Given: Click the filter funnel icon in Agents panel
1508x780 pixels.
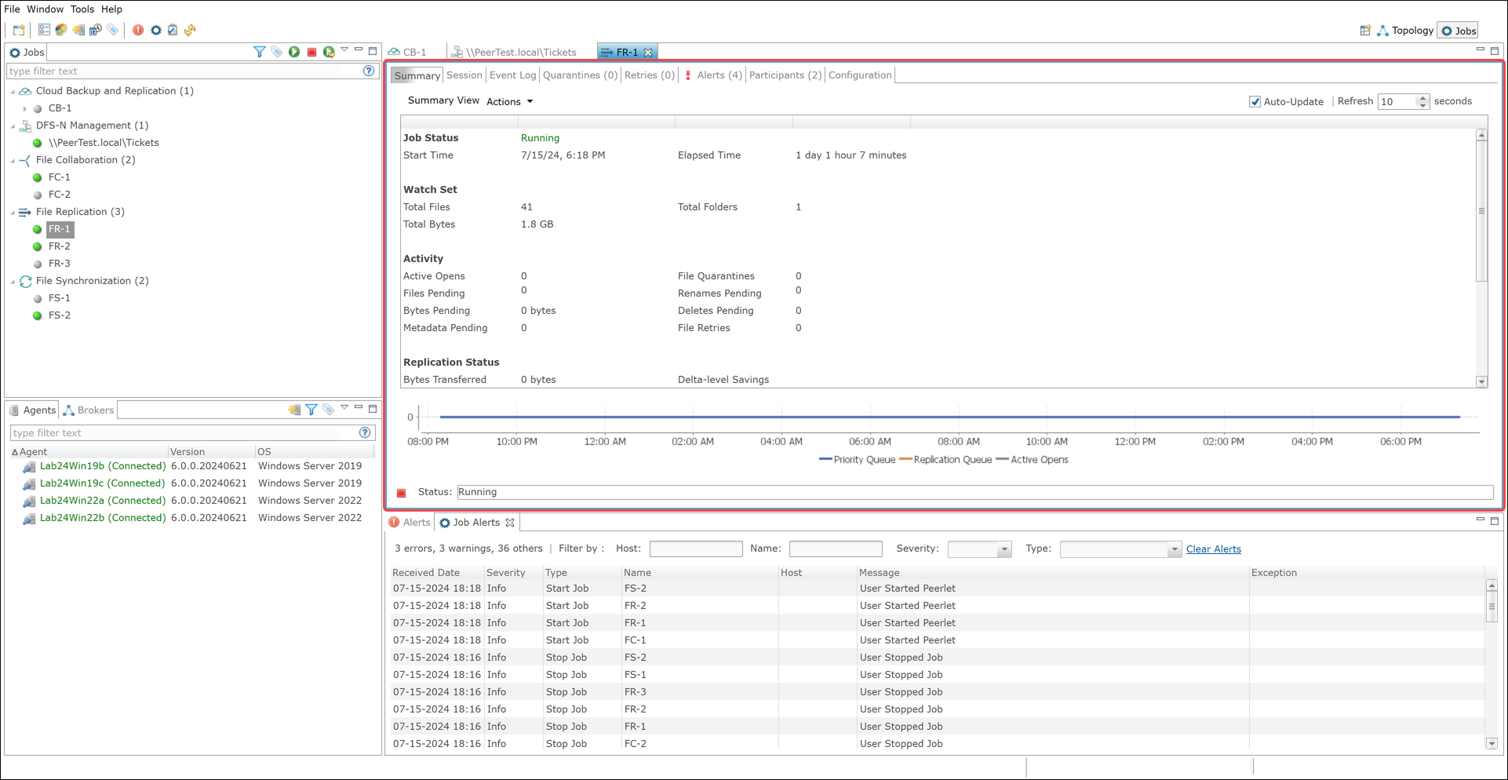Looking at the screenshot, I should 311,410.
